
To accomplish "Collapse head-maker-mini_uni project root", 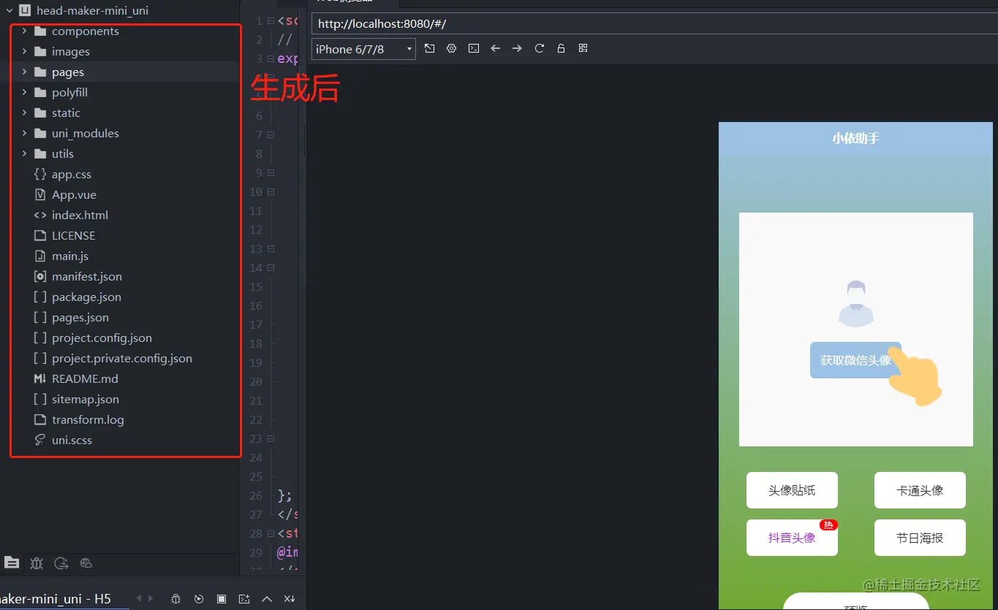I will tap(10, 11).
